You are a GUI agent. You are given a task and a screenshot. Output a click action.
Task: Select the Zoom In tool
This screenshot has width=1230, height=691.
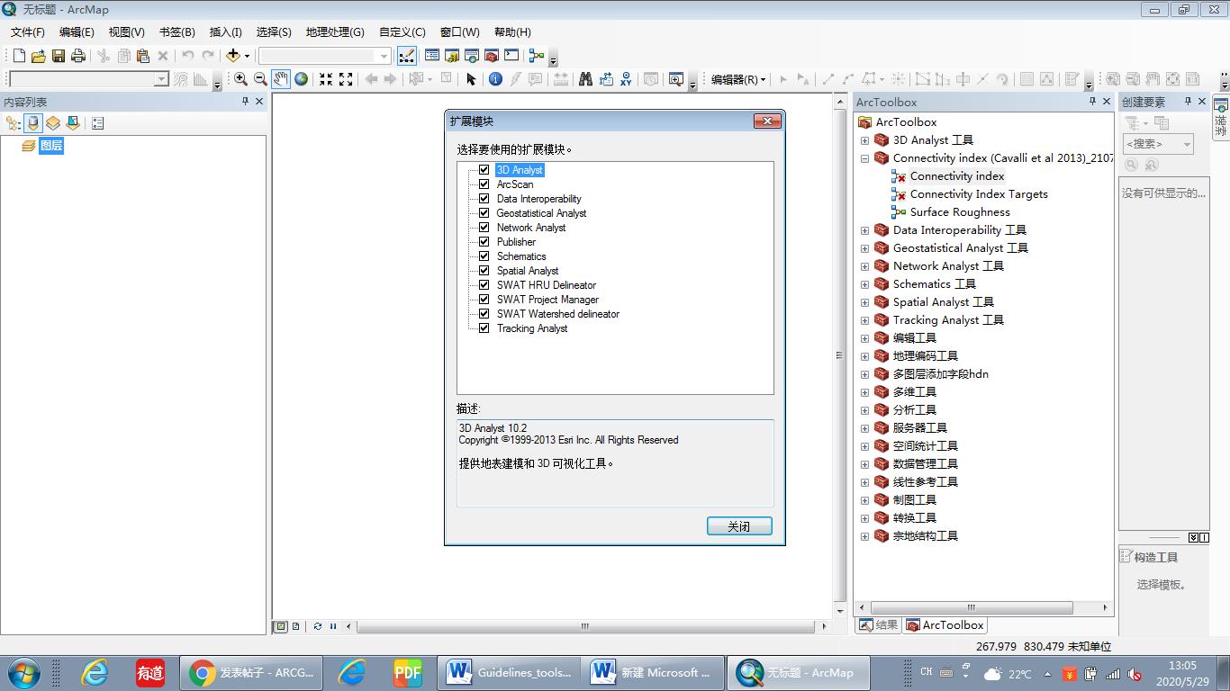click(x=240, y=79)
